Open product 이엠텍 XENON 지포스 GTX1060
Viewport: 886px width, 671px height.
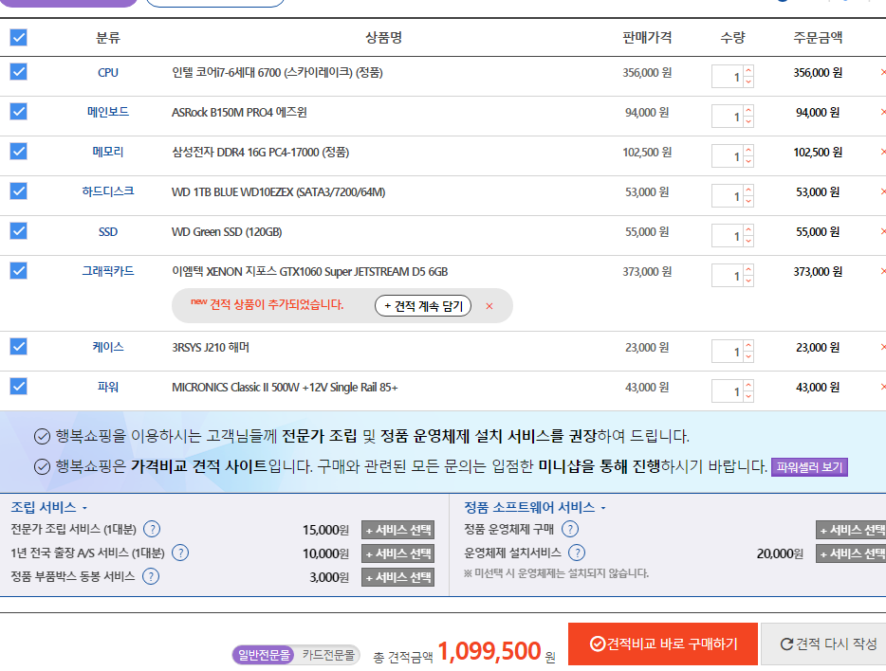click(309, 272)
